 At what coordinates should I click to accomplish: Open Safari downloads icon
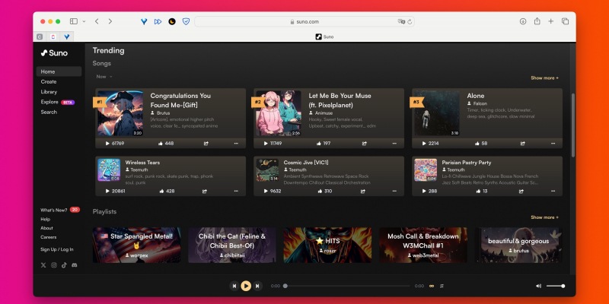pos(523,21)
